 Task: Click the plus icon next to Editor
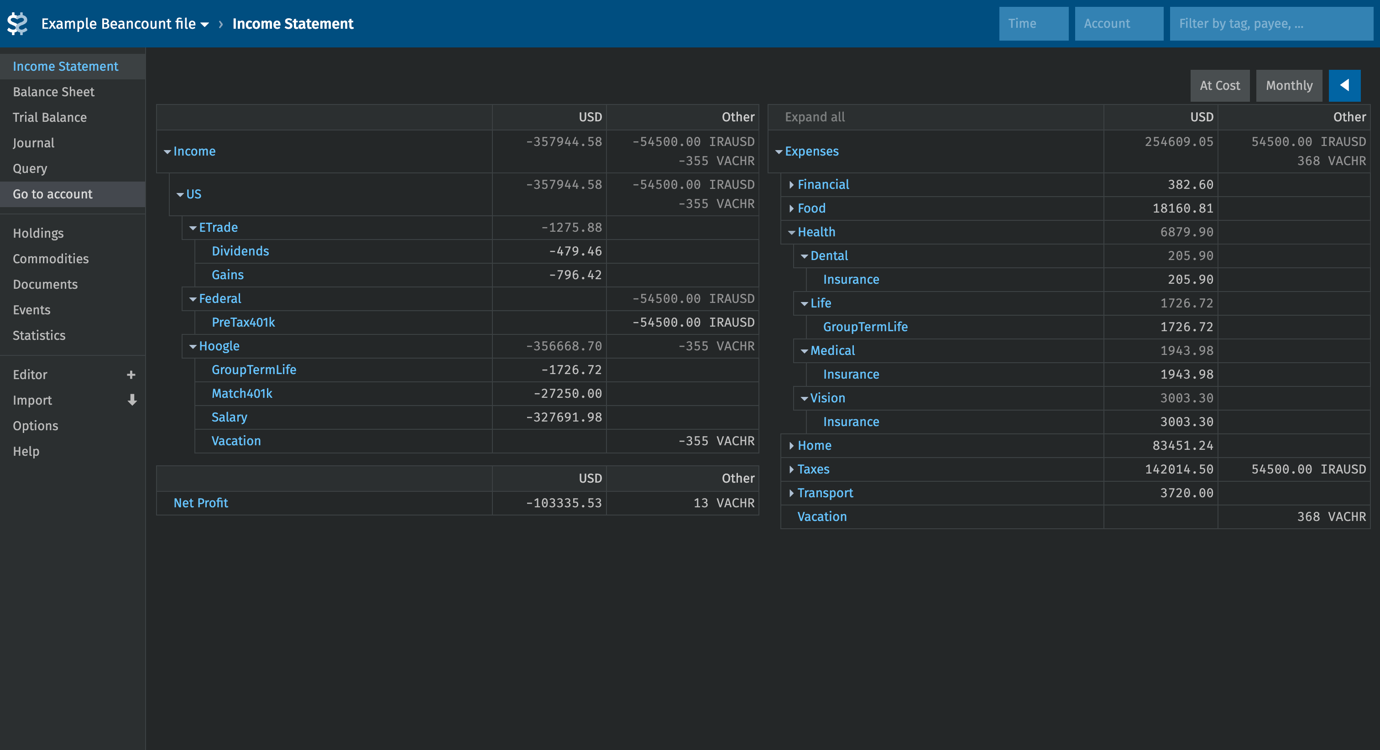[131, 375]
